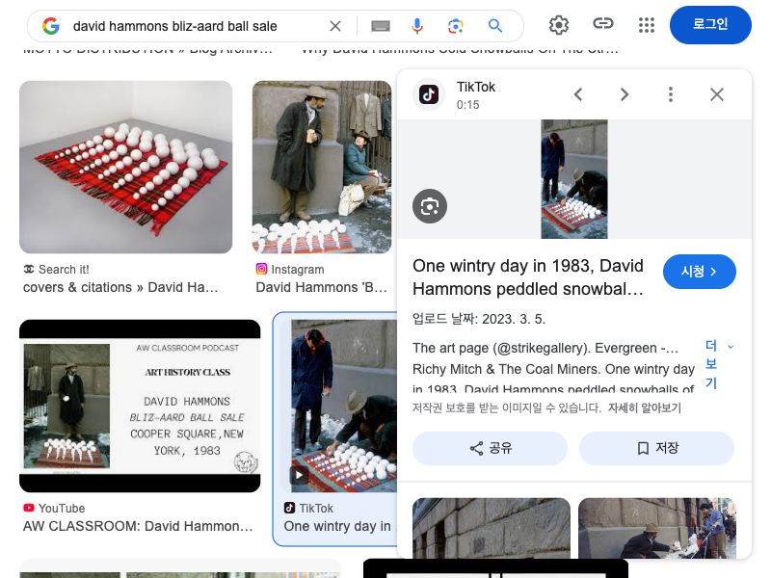Click the 시청 watch button
Viewport: 771px width, 578px height.
click(x=700, y=272)
